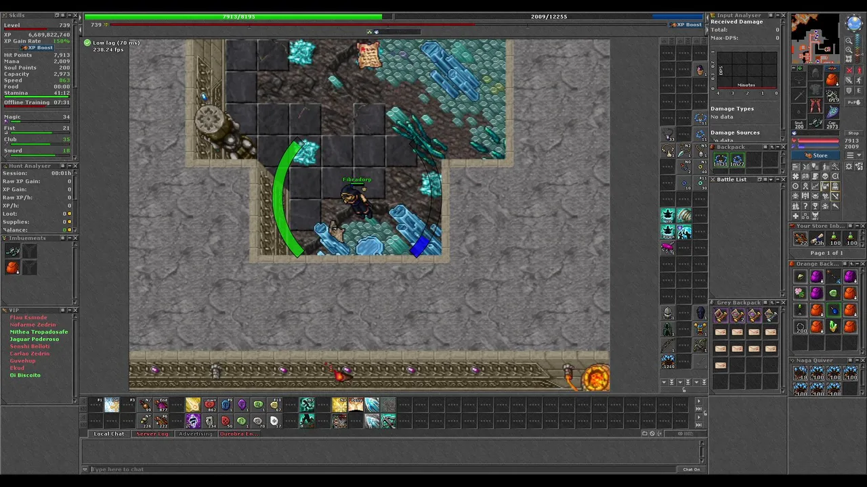867x487 pixels.
Task: Minimize the Skills panel
Action: (70, 15)
